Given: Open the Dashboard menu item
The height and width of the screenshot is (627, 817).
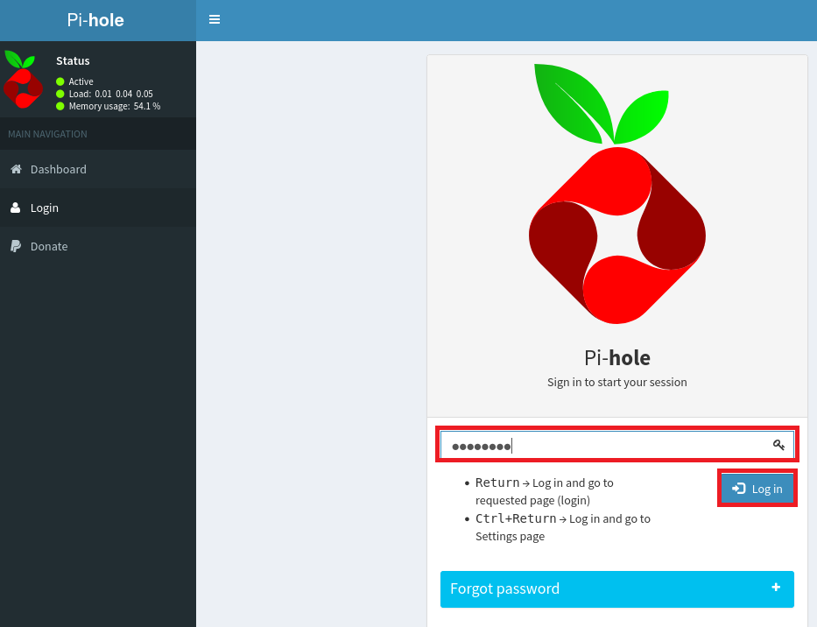Looking at the screenshot, I should pyautogui.click(x=59, y=169).
